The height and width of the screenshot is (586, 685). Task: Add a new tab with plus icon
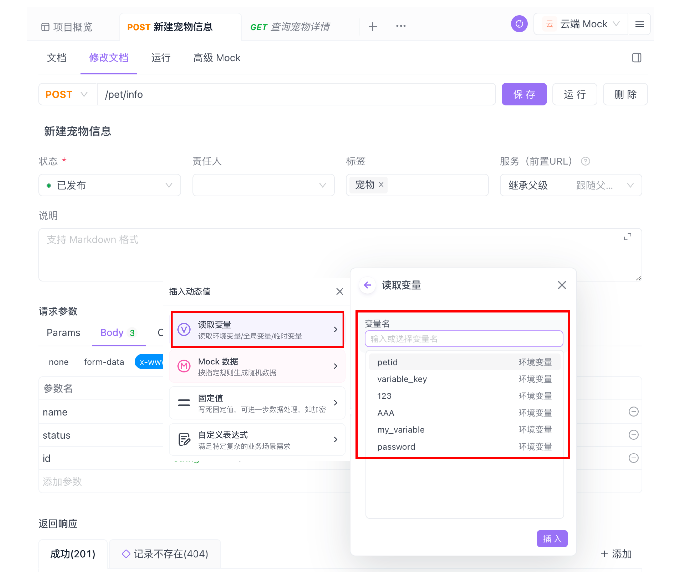[372, 26]
